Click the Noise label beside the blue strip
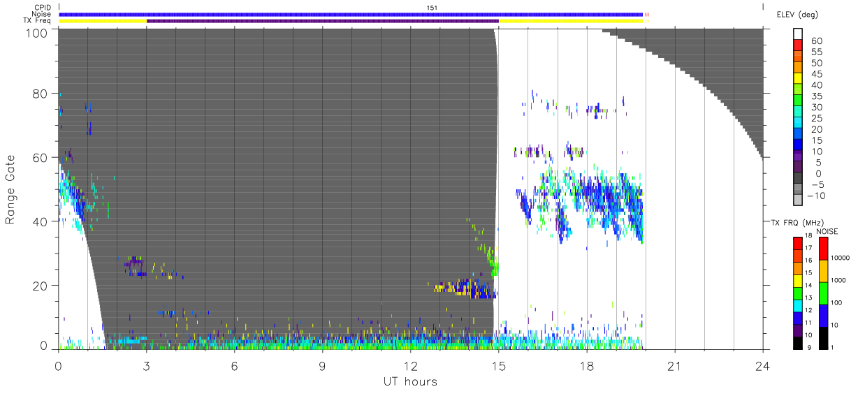This screenshot has height=396, width=858. (42, 14)
